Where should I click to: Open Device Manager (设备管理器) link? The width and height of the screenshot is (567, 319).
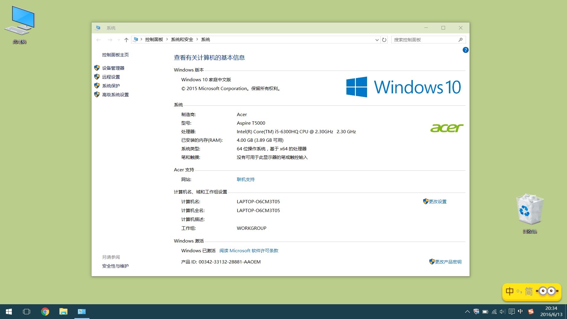(113, 68)
